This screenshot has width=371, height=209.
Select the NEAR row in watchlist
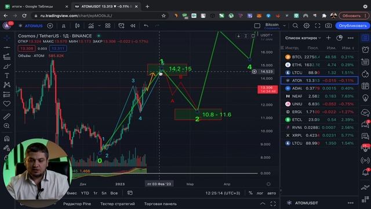[x=319, y=96]
